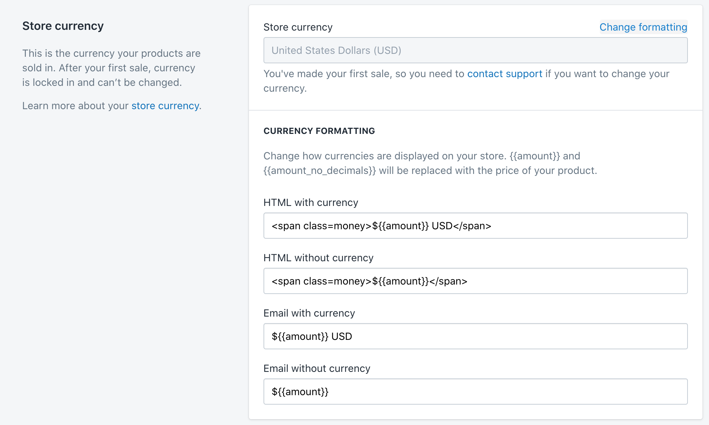
Task: Click the Store currency label above the USD field
Action: pos(298,27)
